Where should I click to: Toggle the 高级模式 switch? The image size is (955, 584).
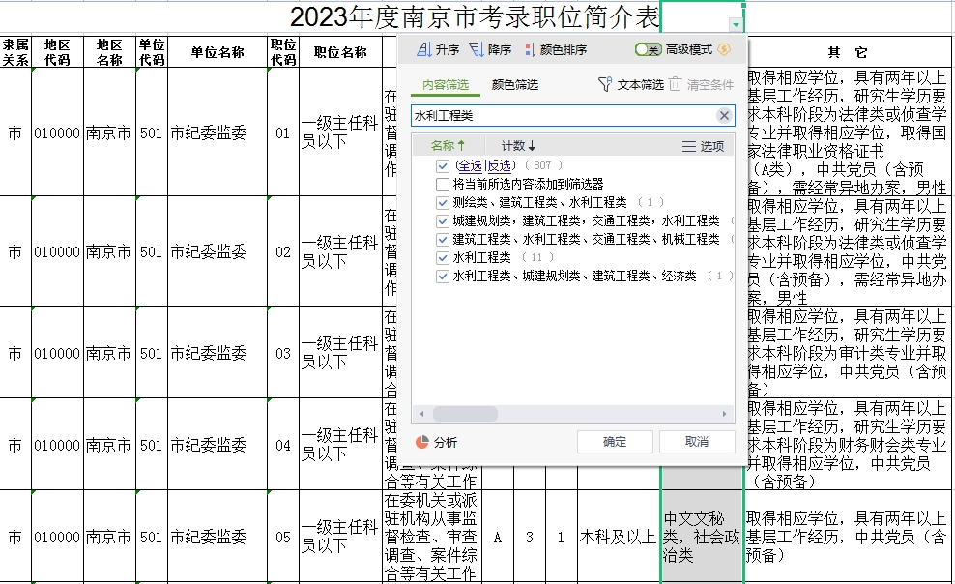pyautogui.click(x=648, y=49)
